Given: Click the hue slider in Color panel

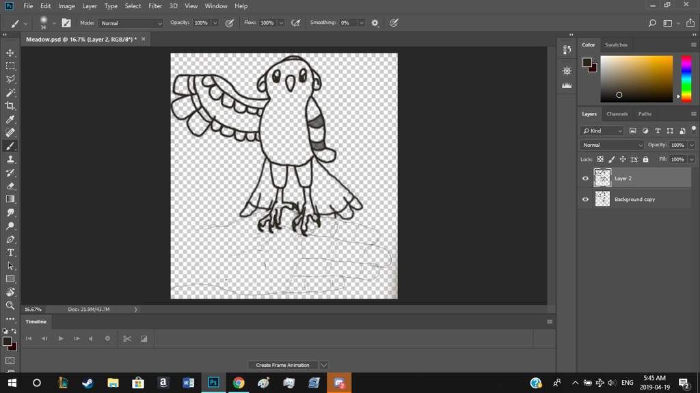Looking at the screenshot, I should click(686, 79).
